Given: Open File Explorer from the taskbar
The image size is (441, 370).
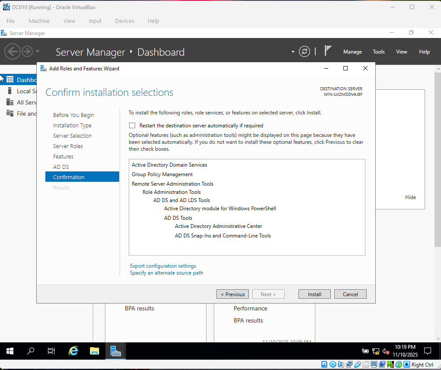Looking at the screenshot, I should [94, 351].
